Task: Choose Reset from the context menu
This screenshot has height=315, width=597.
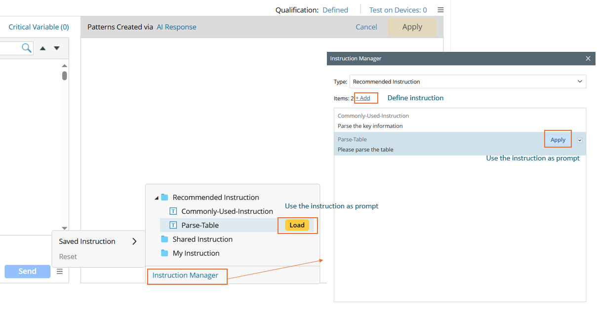Action: [68, 257]
